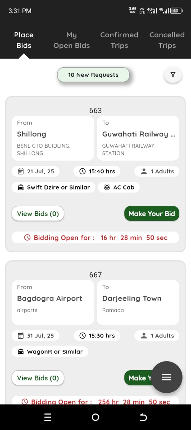Tap Android home navigation button
The width and height of the screenshot is (191, 430).
tap(95, 417)
